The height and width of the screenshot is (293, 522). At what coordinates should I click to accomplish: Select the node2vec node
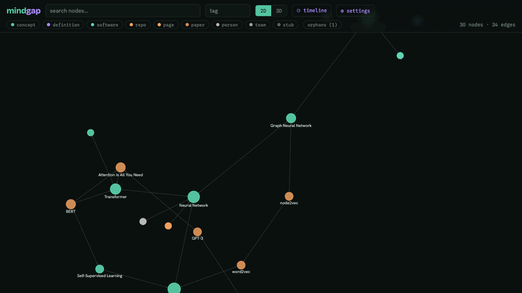pos(289,197)
